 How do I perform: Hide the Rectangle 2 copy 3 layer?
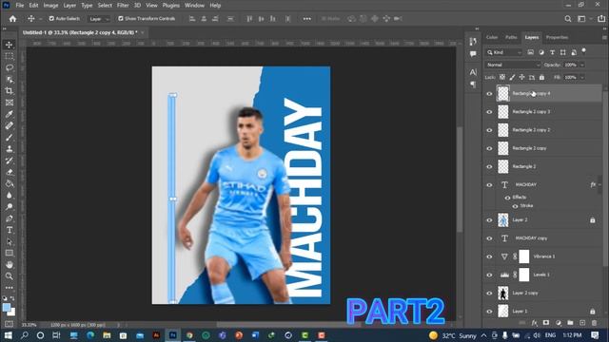pos(489,112)
